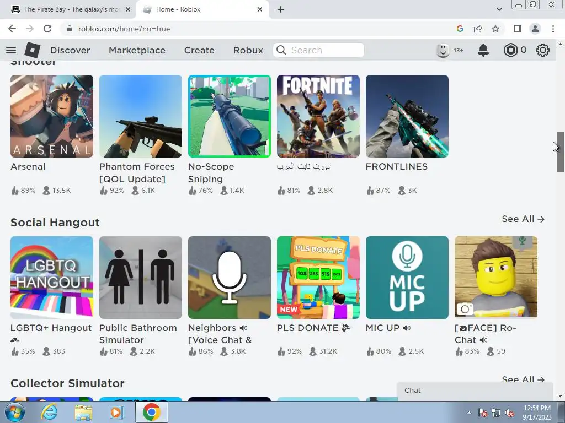Open the media player taskbar icon

[116, 412]
